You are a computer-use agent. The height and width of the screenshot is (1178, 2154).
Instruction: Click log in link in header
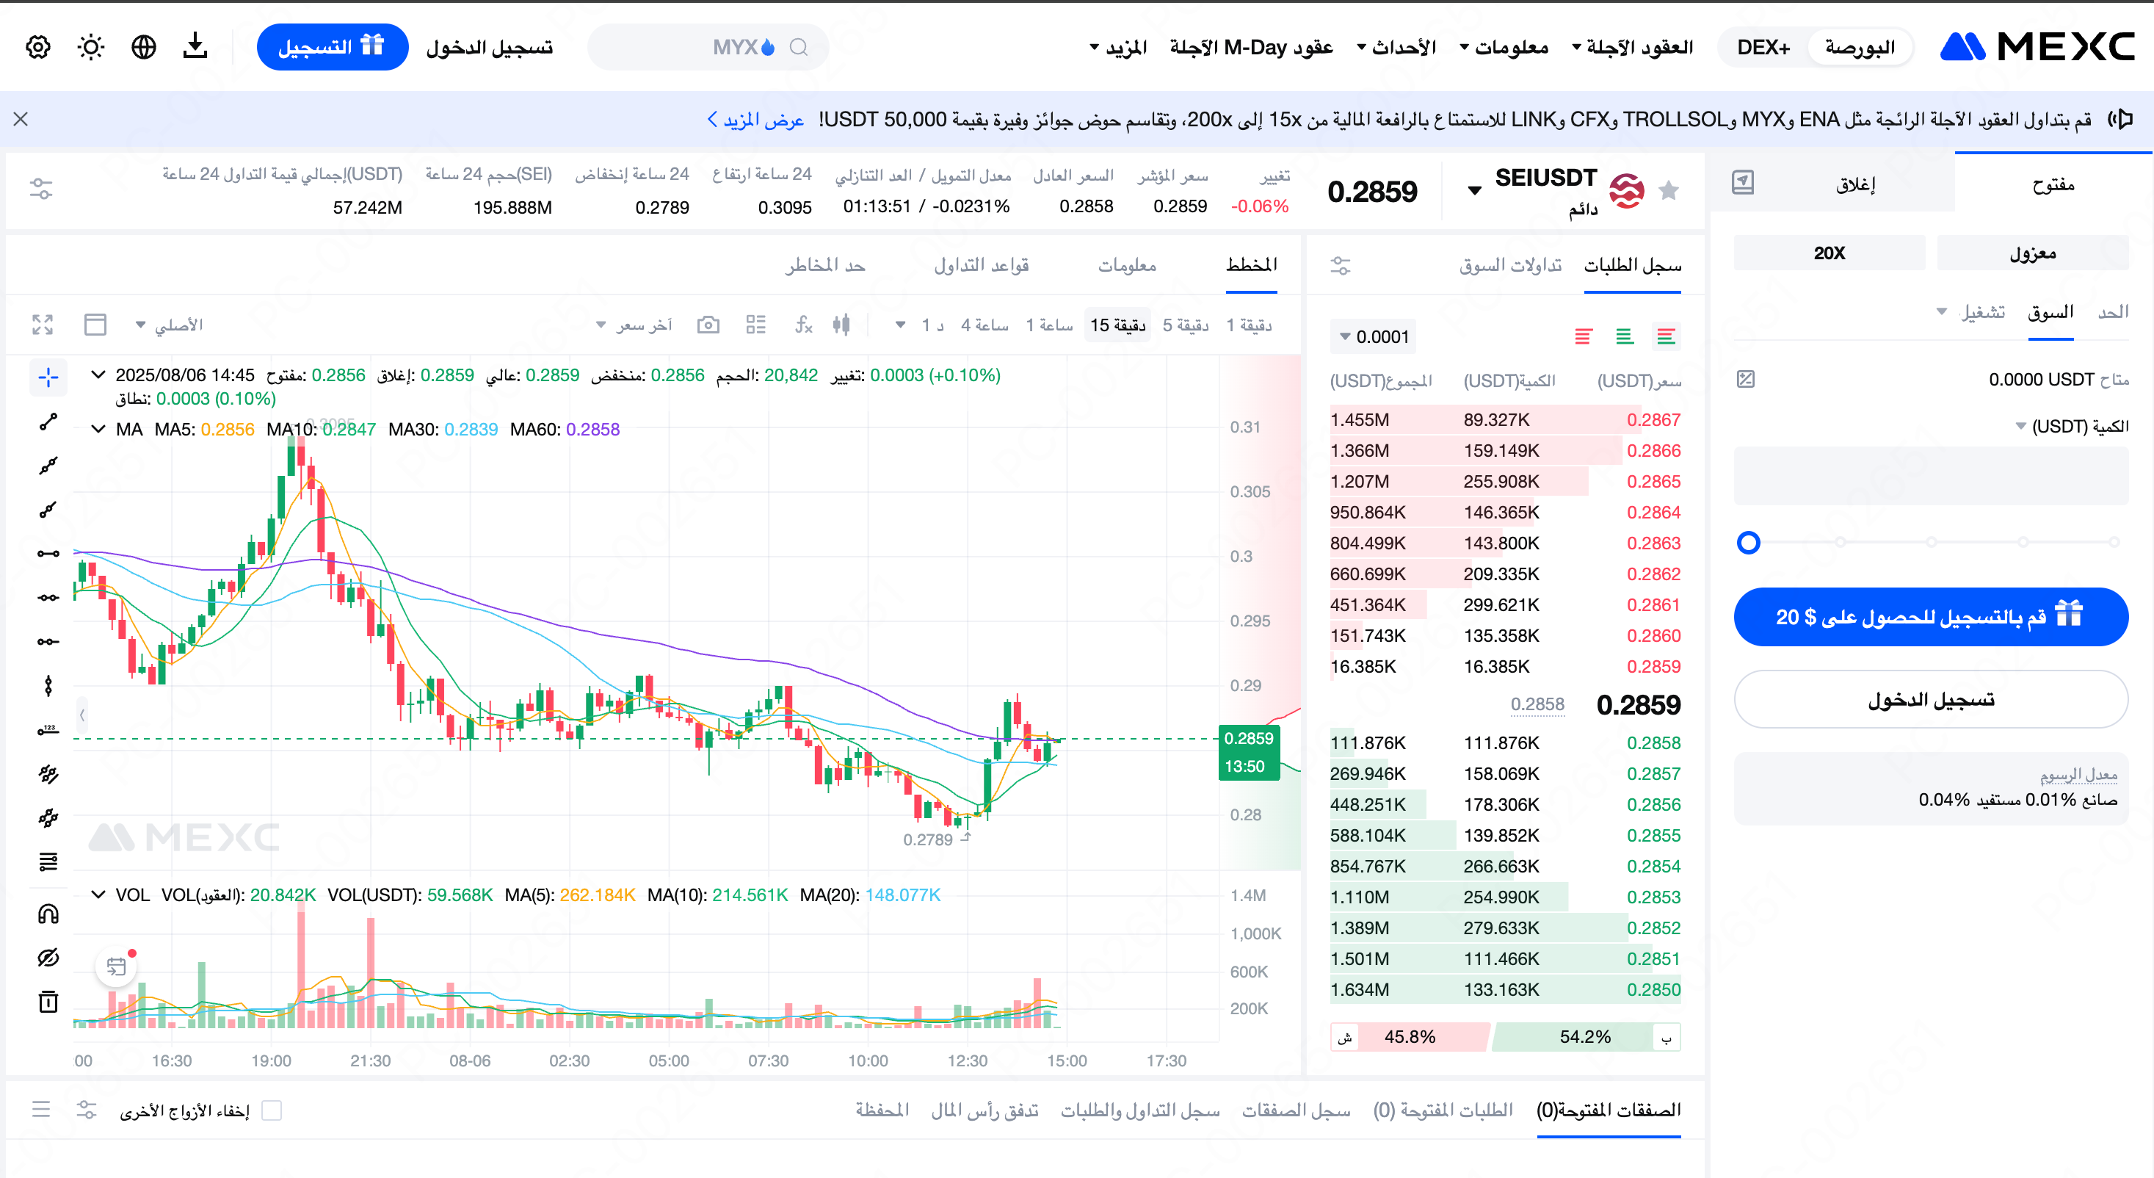tap(490, 47)
